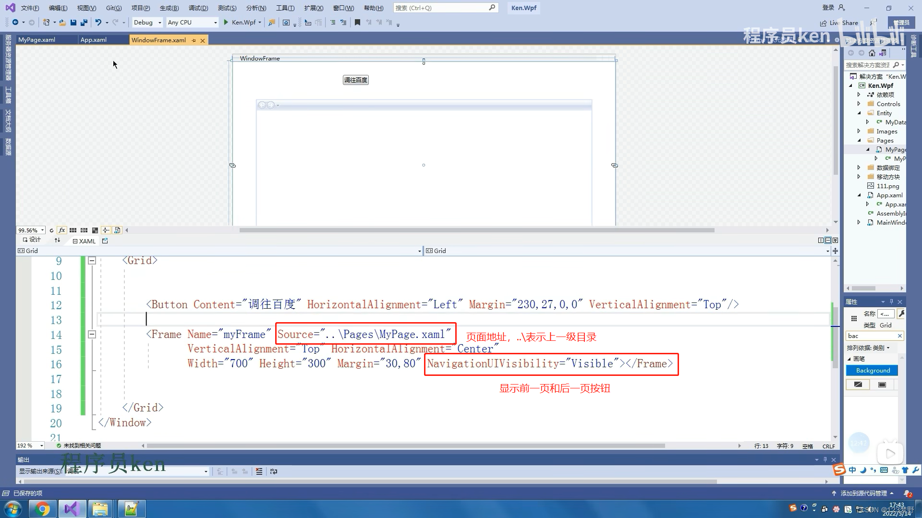922x518 pixels.
Task: Choose the solid color brush swatch
Action: coord(882,385)
